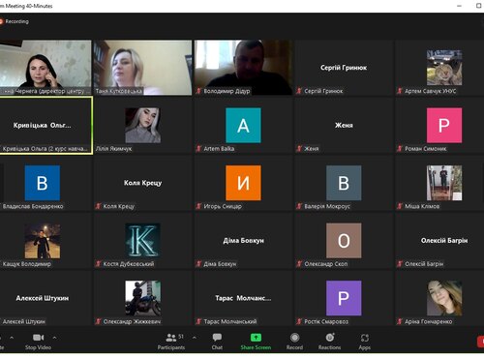This screenshot has width=484, height=358.
Task: Toggle camera with Stop Video button
Action: (x=38, y=342)
